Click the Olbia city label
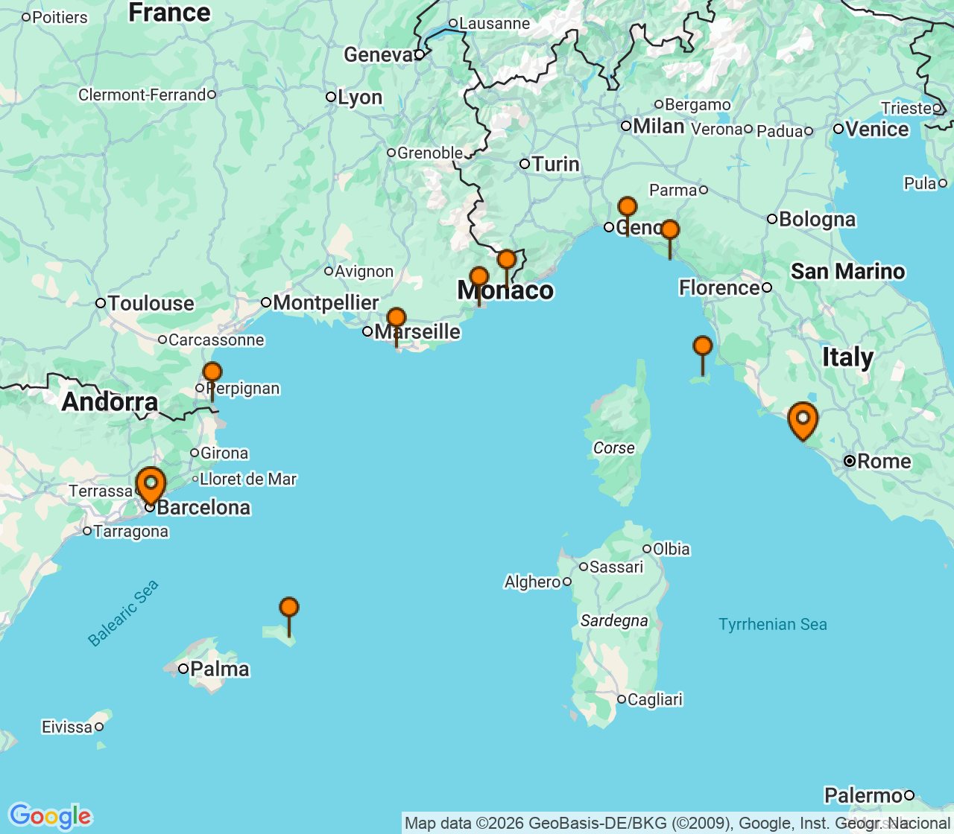Viewport: 954px width, 834px height. point(672,549)
